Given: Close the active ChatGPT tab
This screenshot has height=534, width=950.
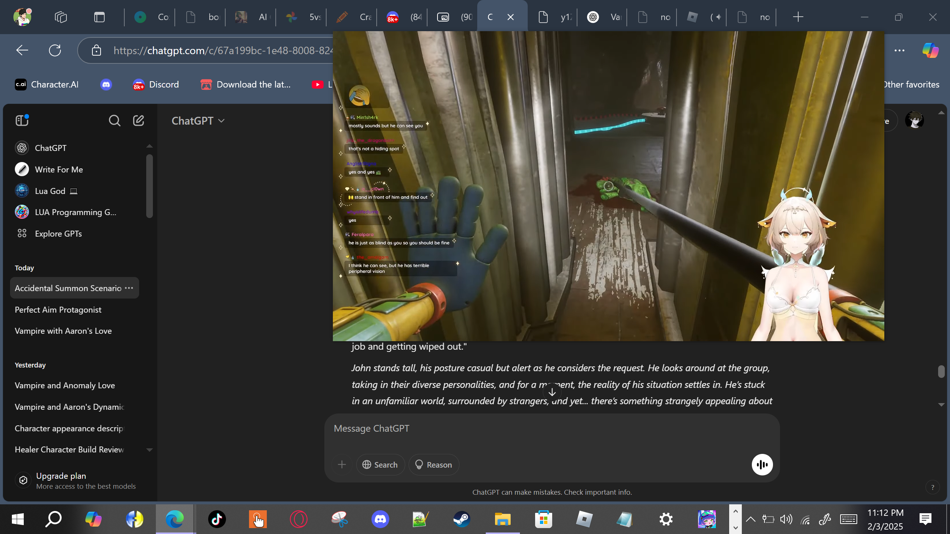Looking at the screenshot, I should [x=511, y=17].
